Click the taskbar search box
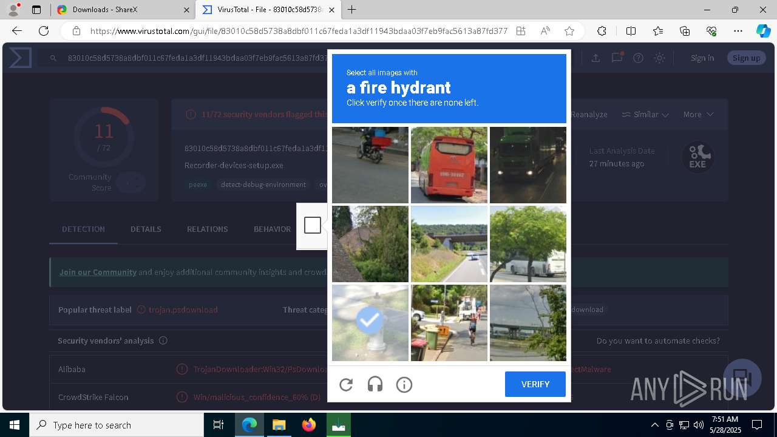Screen dimensions: 777x437 coord(117,425)
